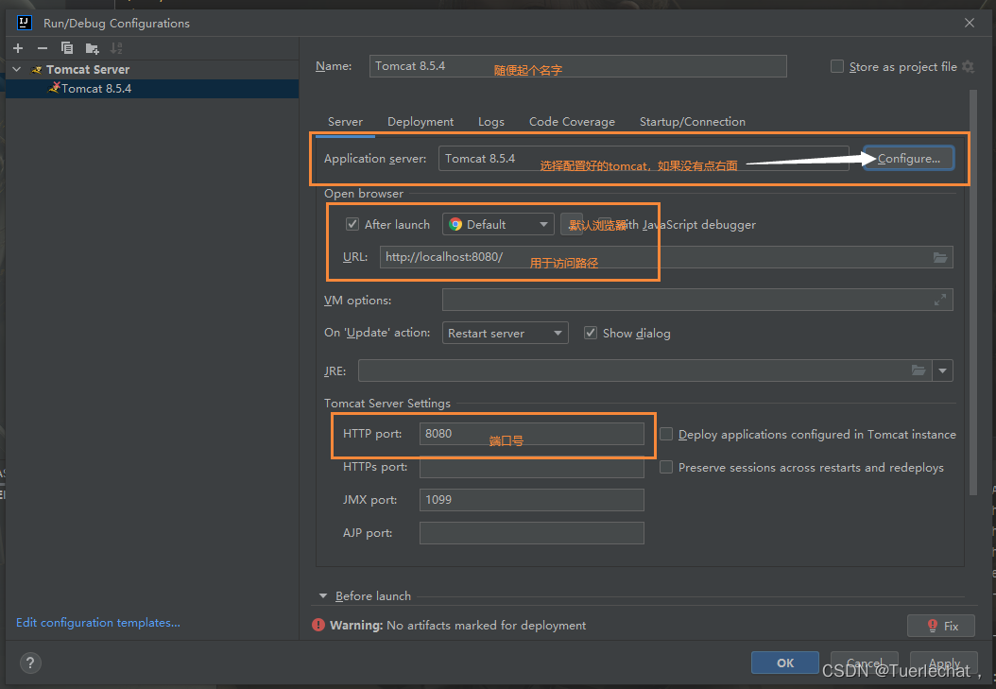Switch to the Deployment tab
Viewport: 996px width, 689px height.
point(421,121)
